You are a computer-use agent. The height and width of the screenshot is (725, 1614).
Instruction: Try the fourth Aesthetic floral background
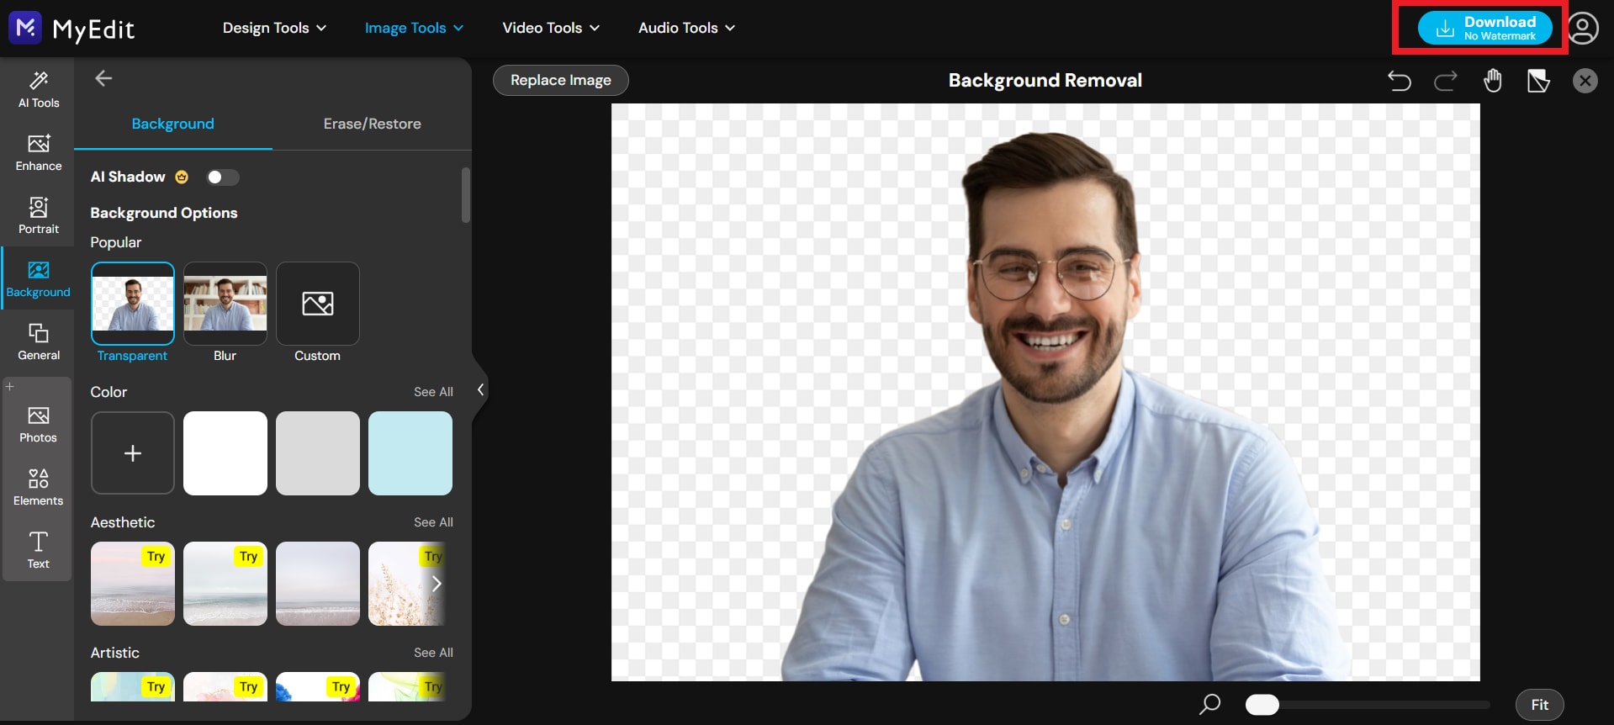point(406,584)
